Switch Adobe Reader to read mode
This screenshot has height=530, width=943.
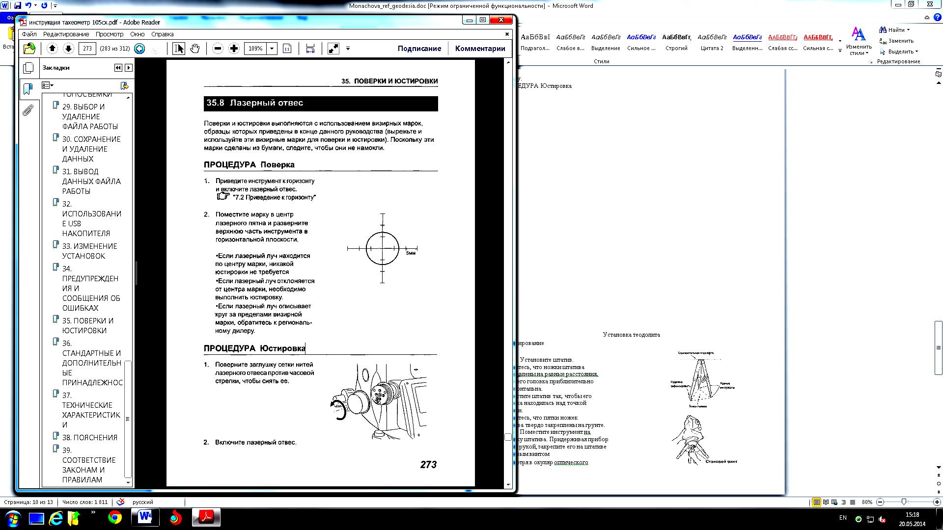click(333, 48)
